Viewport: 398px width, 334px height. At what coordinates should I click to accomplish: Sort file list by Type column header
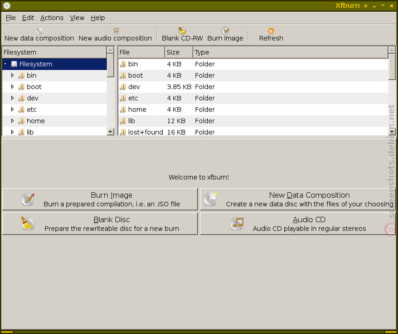290,52
